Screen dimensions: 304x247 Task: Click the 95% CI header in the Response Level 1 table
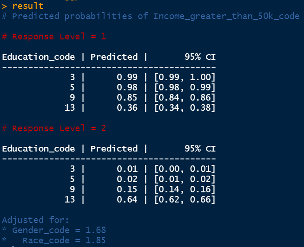point(200,57)
